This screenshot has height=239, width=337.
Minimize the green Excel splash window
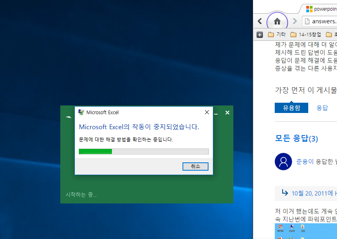point(216,113)
